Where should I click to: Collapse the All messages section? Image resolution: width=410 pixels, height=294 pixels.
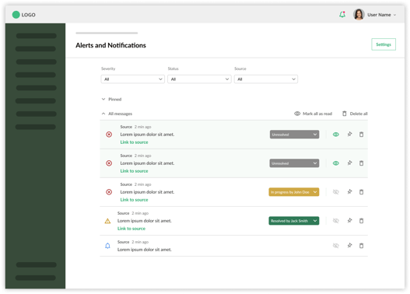117,114
